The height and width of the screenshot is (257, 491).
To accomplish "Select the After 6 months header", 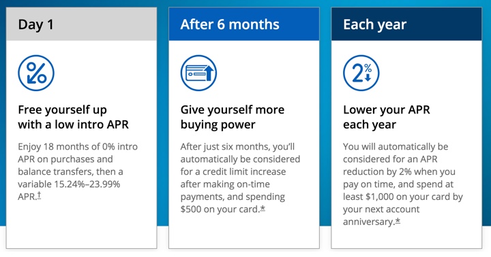I will tap(244, 24).
